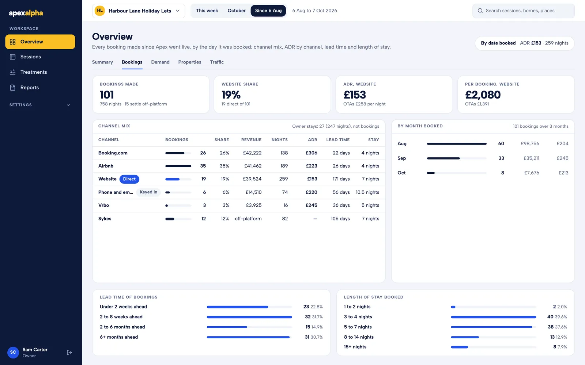Focus the search sessions, homes, places field

tap(524, 11)
